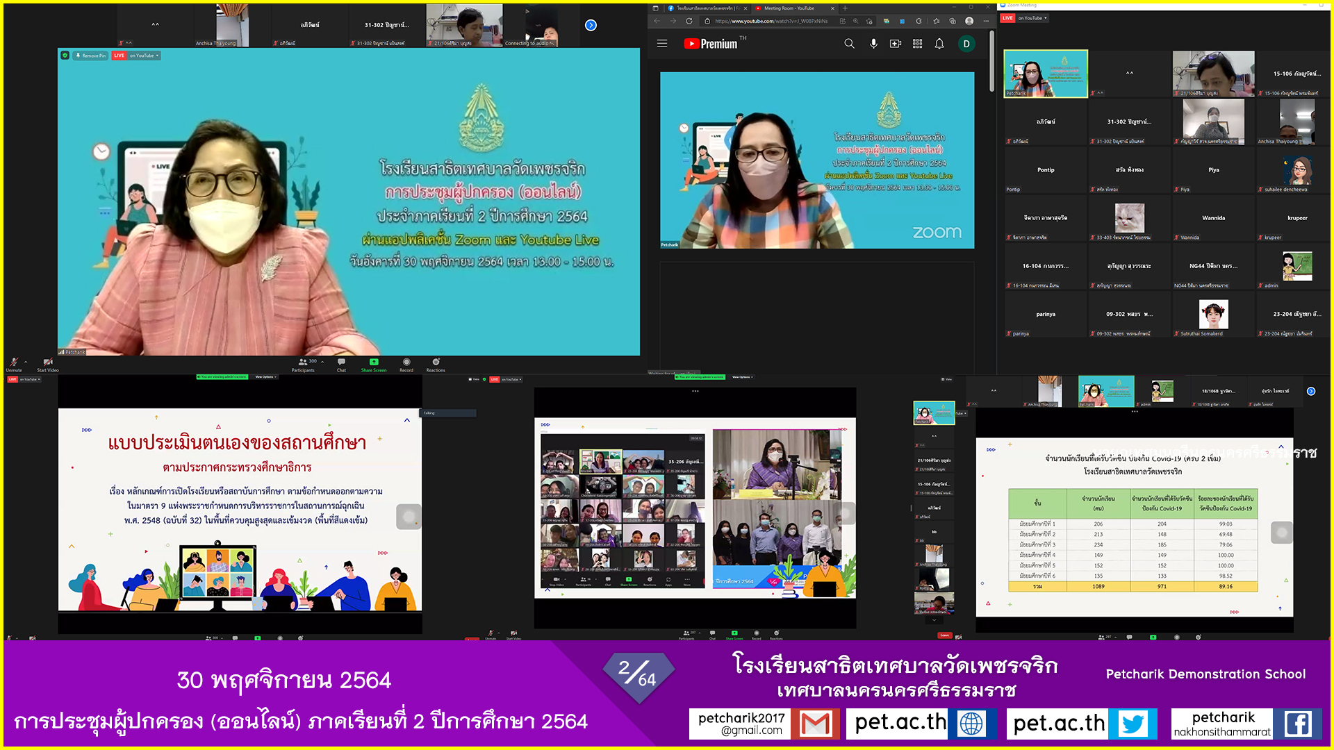1334x750 pixels.
Task: Open Reactions in the Zoom toolbar
Action: click(436, 365)
